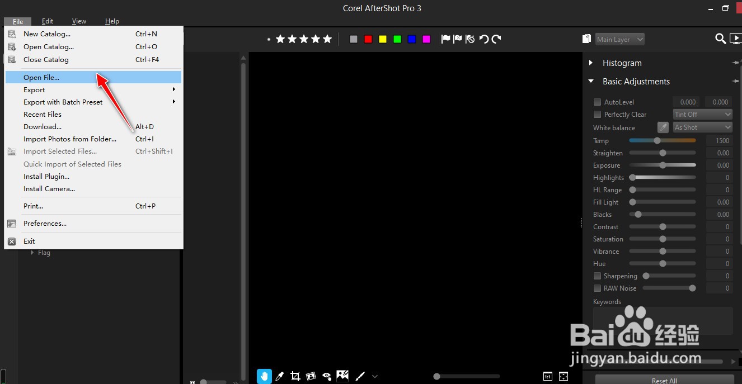Screen dimensions: 742x384
Task: Click the Reset All button
Action: [664, 380]
